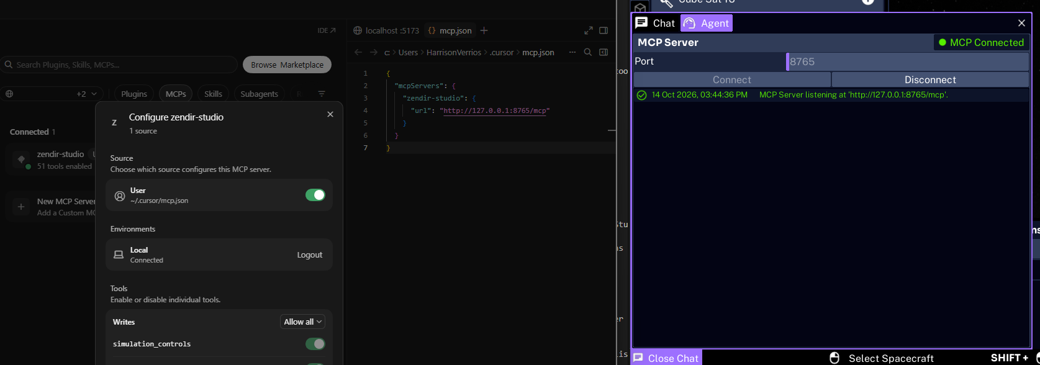Add a new editor tab with the plus icon
The image size is (1040, 365).
pos(484,30)
